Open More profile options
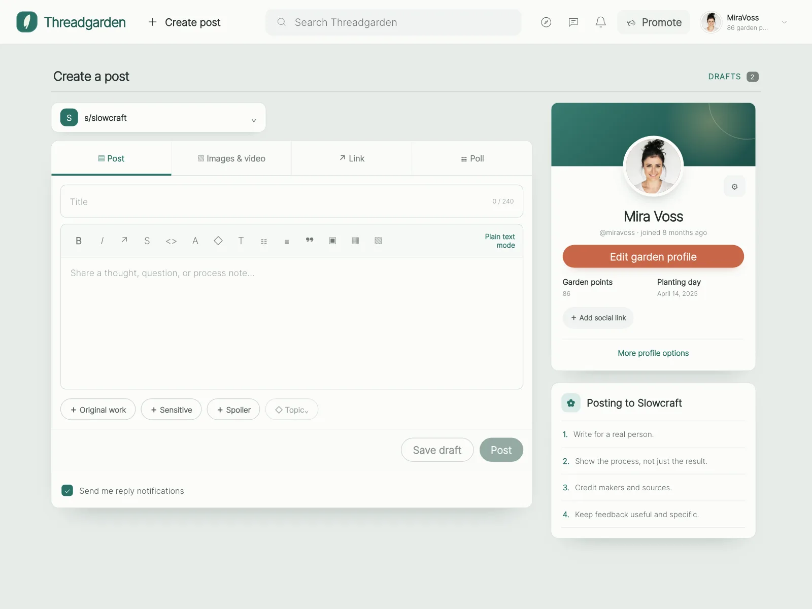Viewport: 812px width, 609px height. click(x=653, y=353)
